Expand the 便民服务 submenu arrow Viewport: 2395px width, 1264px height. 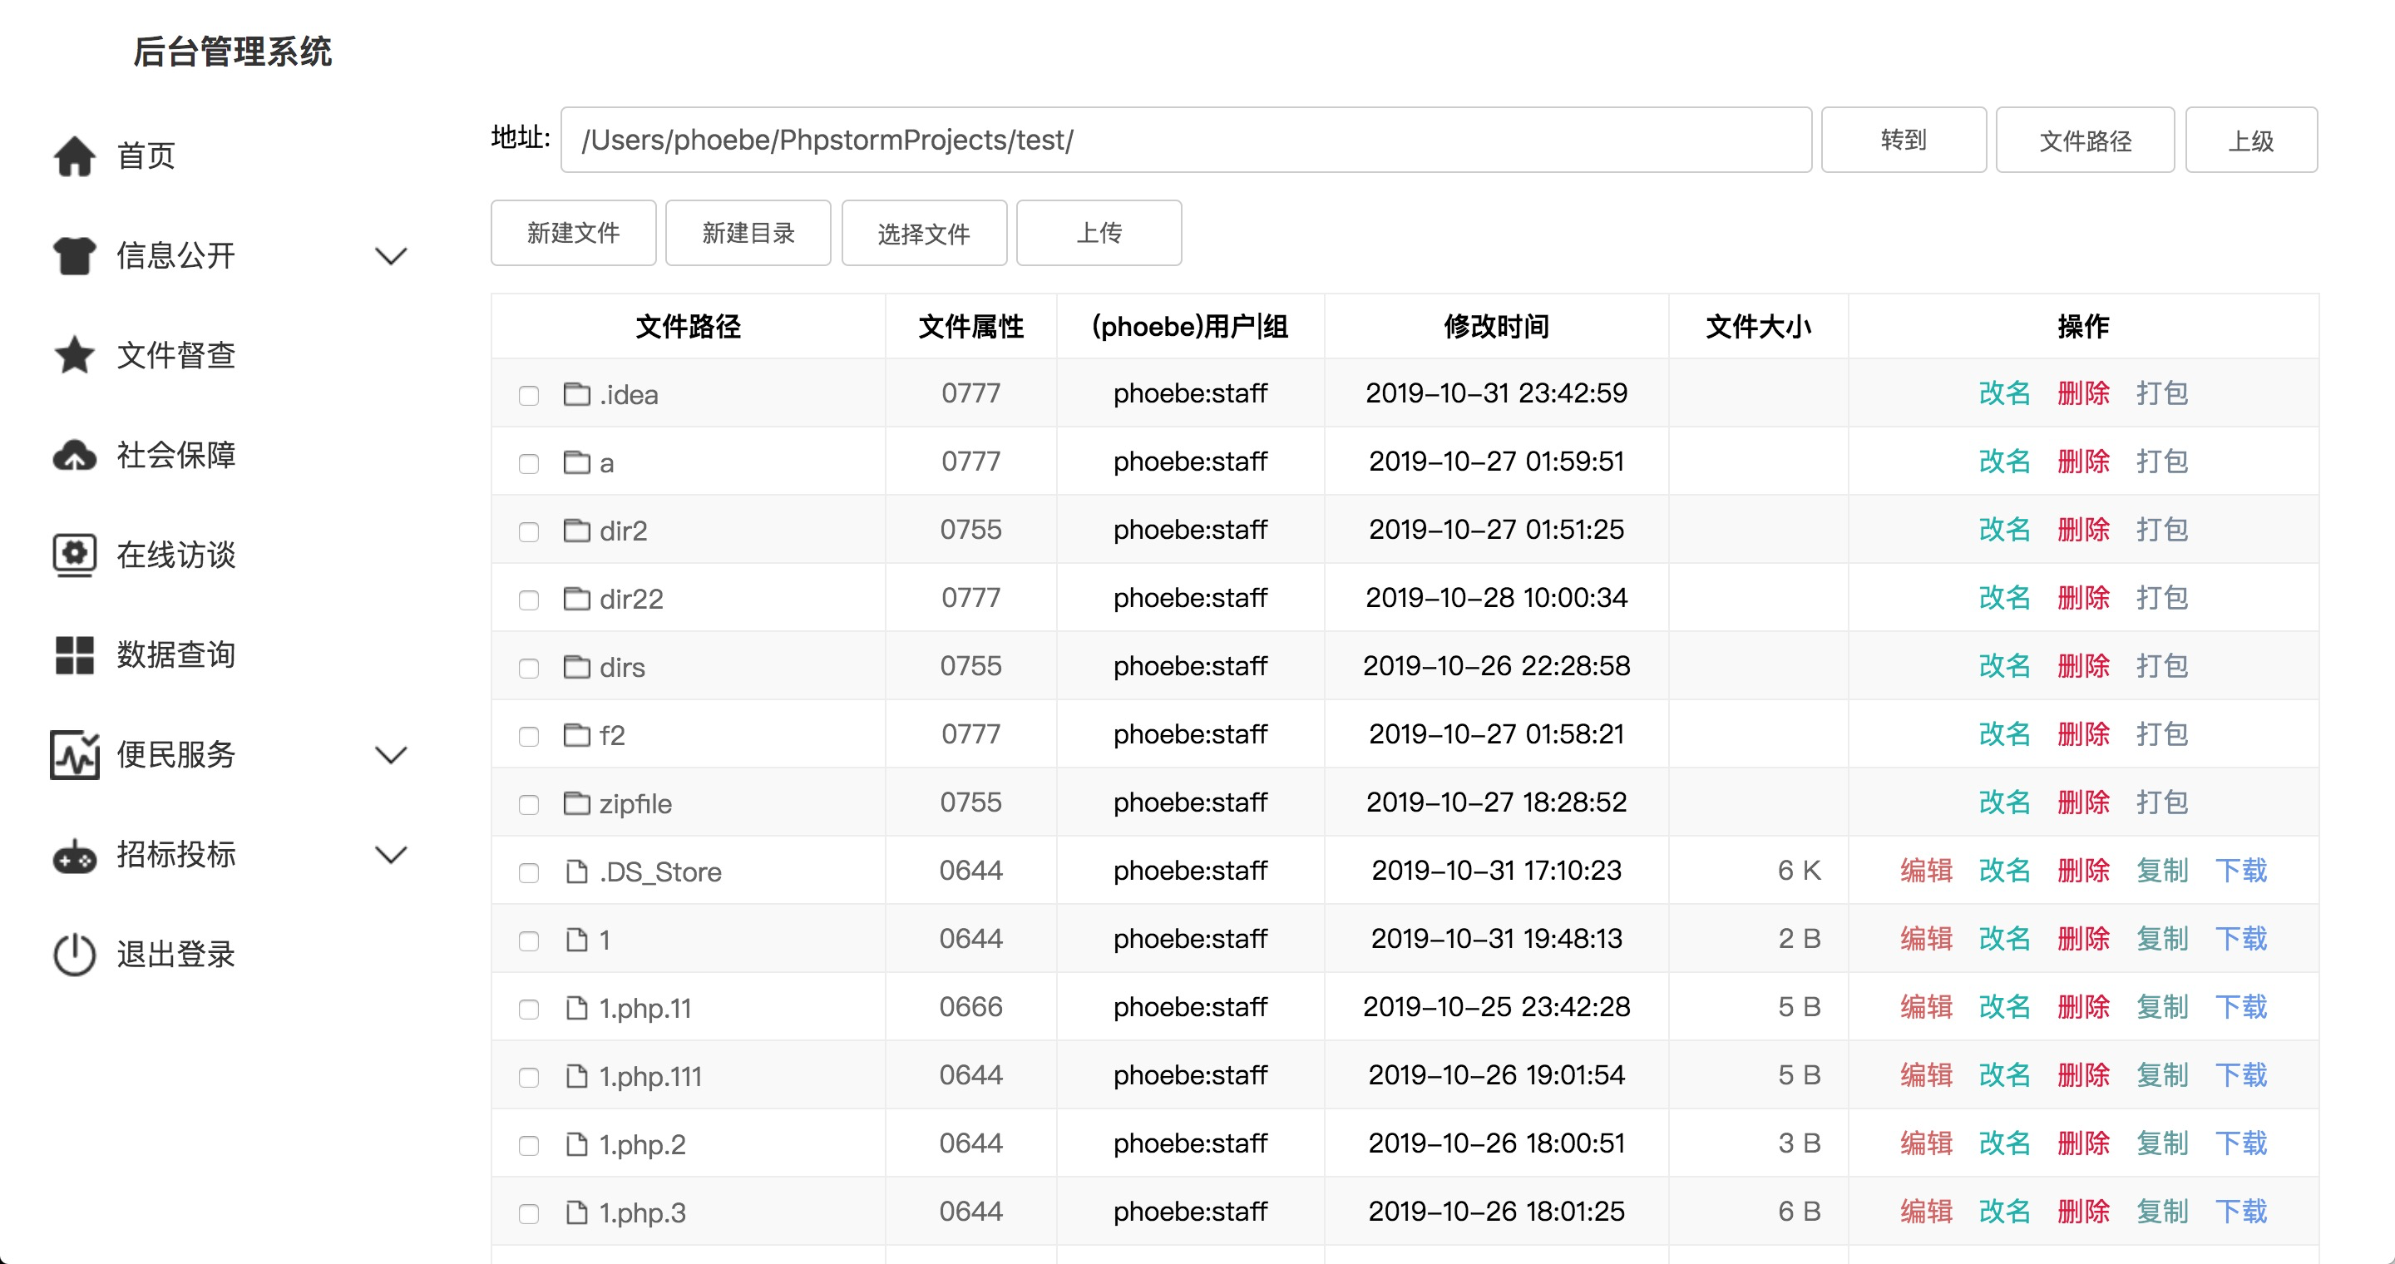[391, 755]
